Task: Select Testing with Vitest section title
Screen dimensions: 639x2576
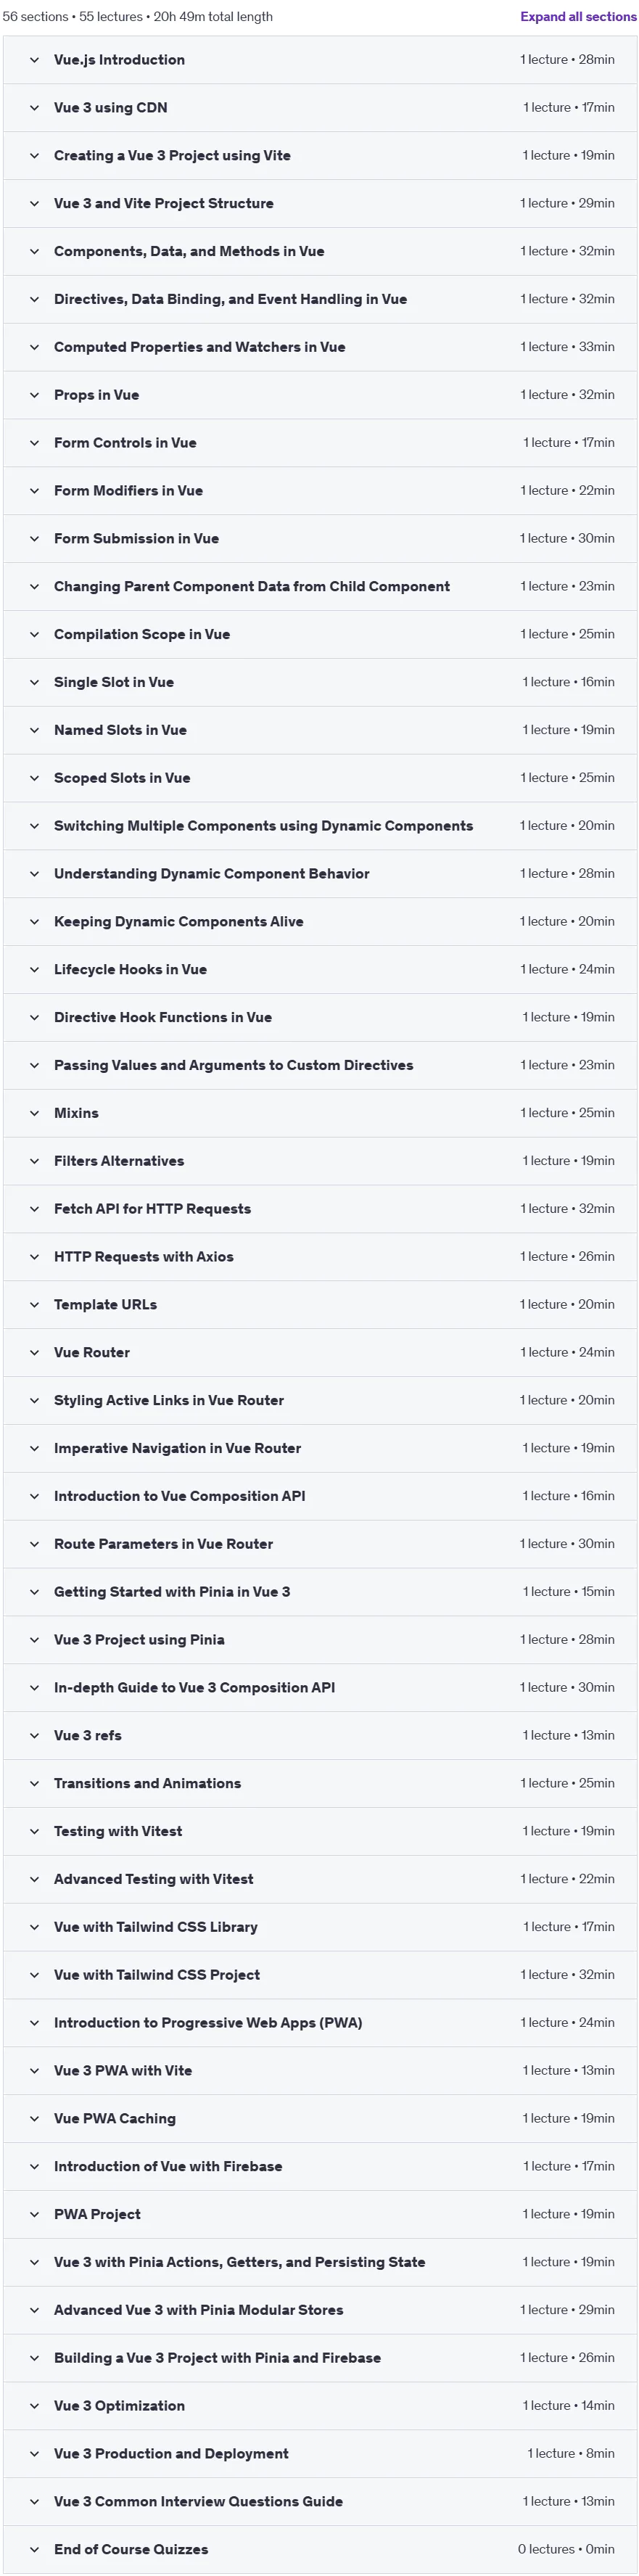Action: [118, 1831]
